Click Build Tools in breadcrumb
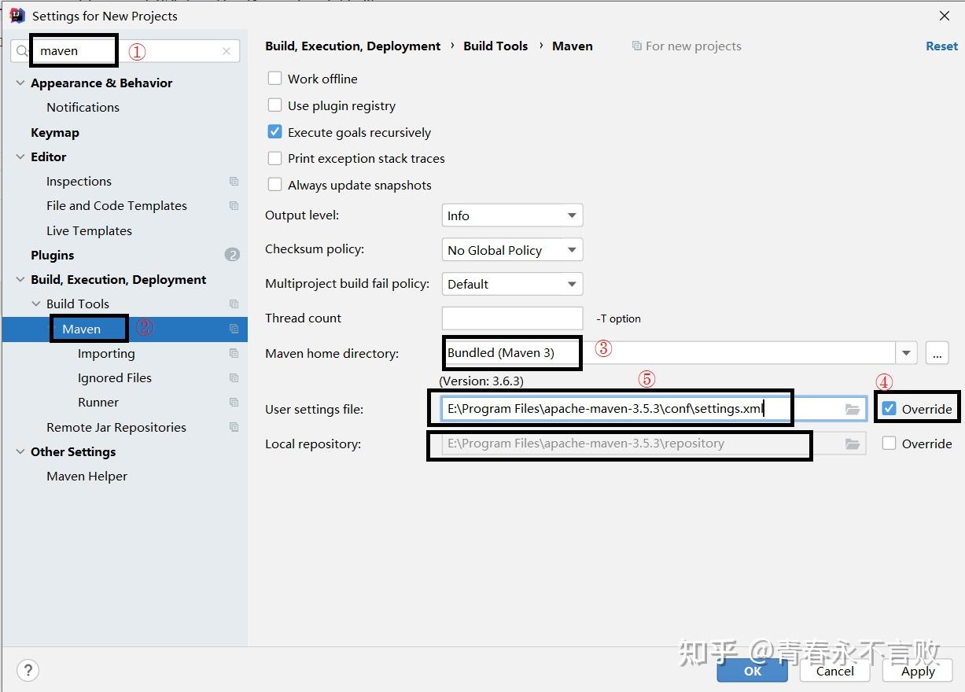 [495, 46]
